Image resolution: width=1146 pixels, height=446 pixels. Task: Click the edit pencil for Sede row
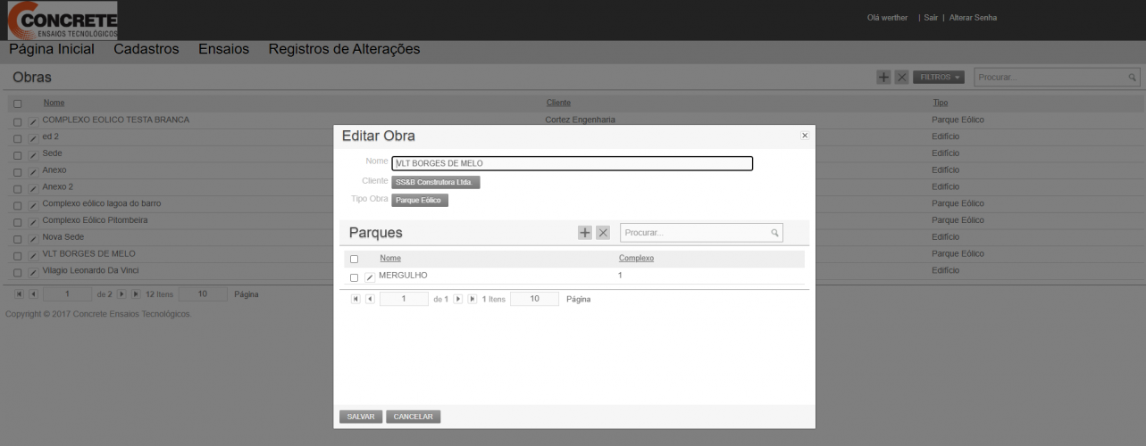coord(33,155)
